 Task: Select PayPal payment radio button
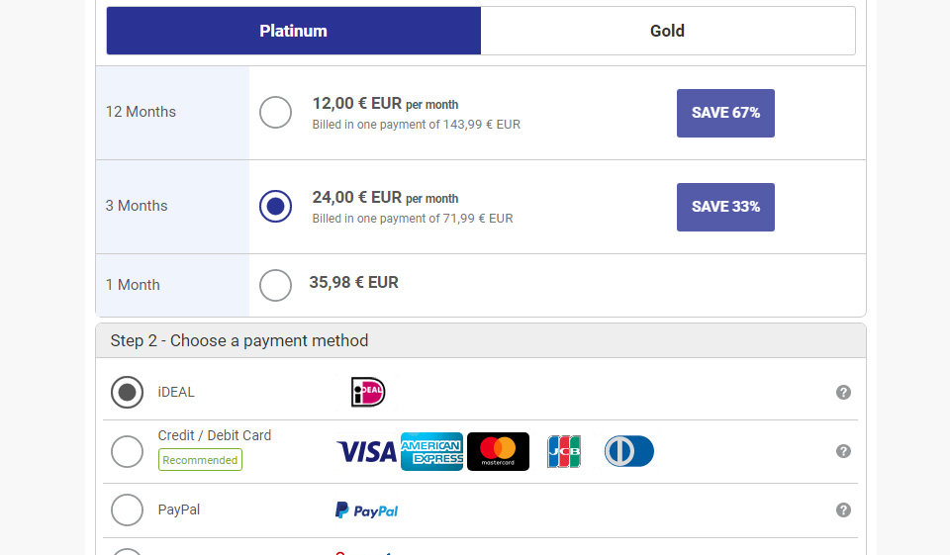pos(127,510)
